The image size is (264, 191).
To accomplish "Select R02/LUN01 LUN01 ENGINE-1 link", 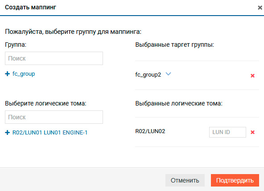I will tap(50, 133).
